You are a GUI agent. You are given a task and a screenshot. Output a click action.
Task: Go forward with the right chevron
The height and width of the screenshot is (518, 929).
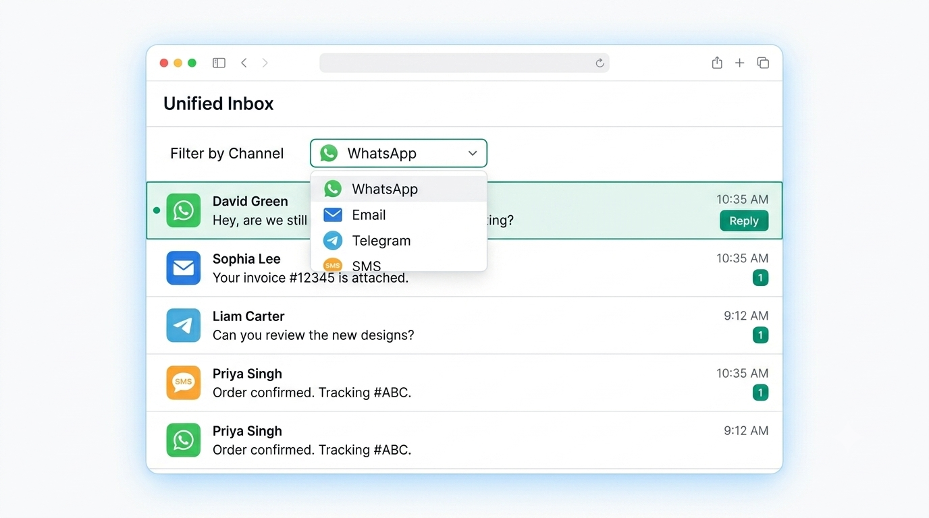coord(265,63)
